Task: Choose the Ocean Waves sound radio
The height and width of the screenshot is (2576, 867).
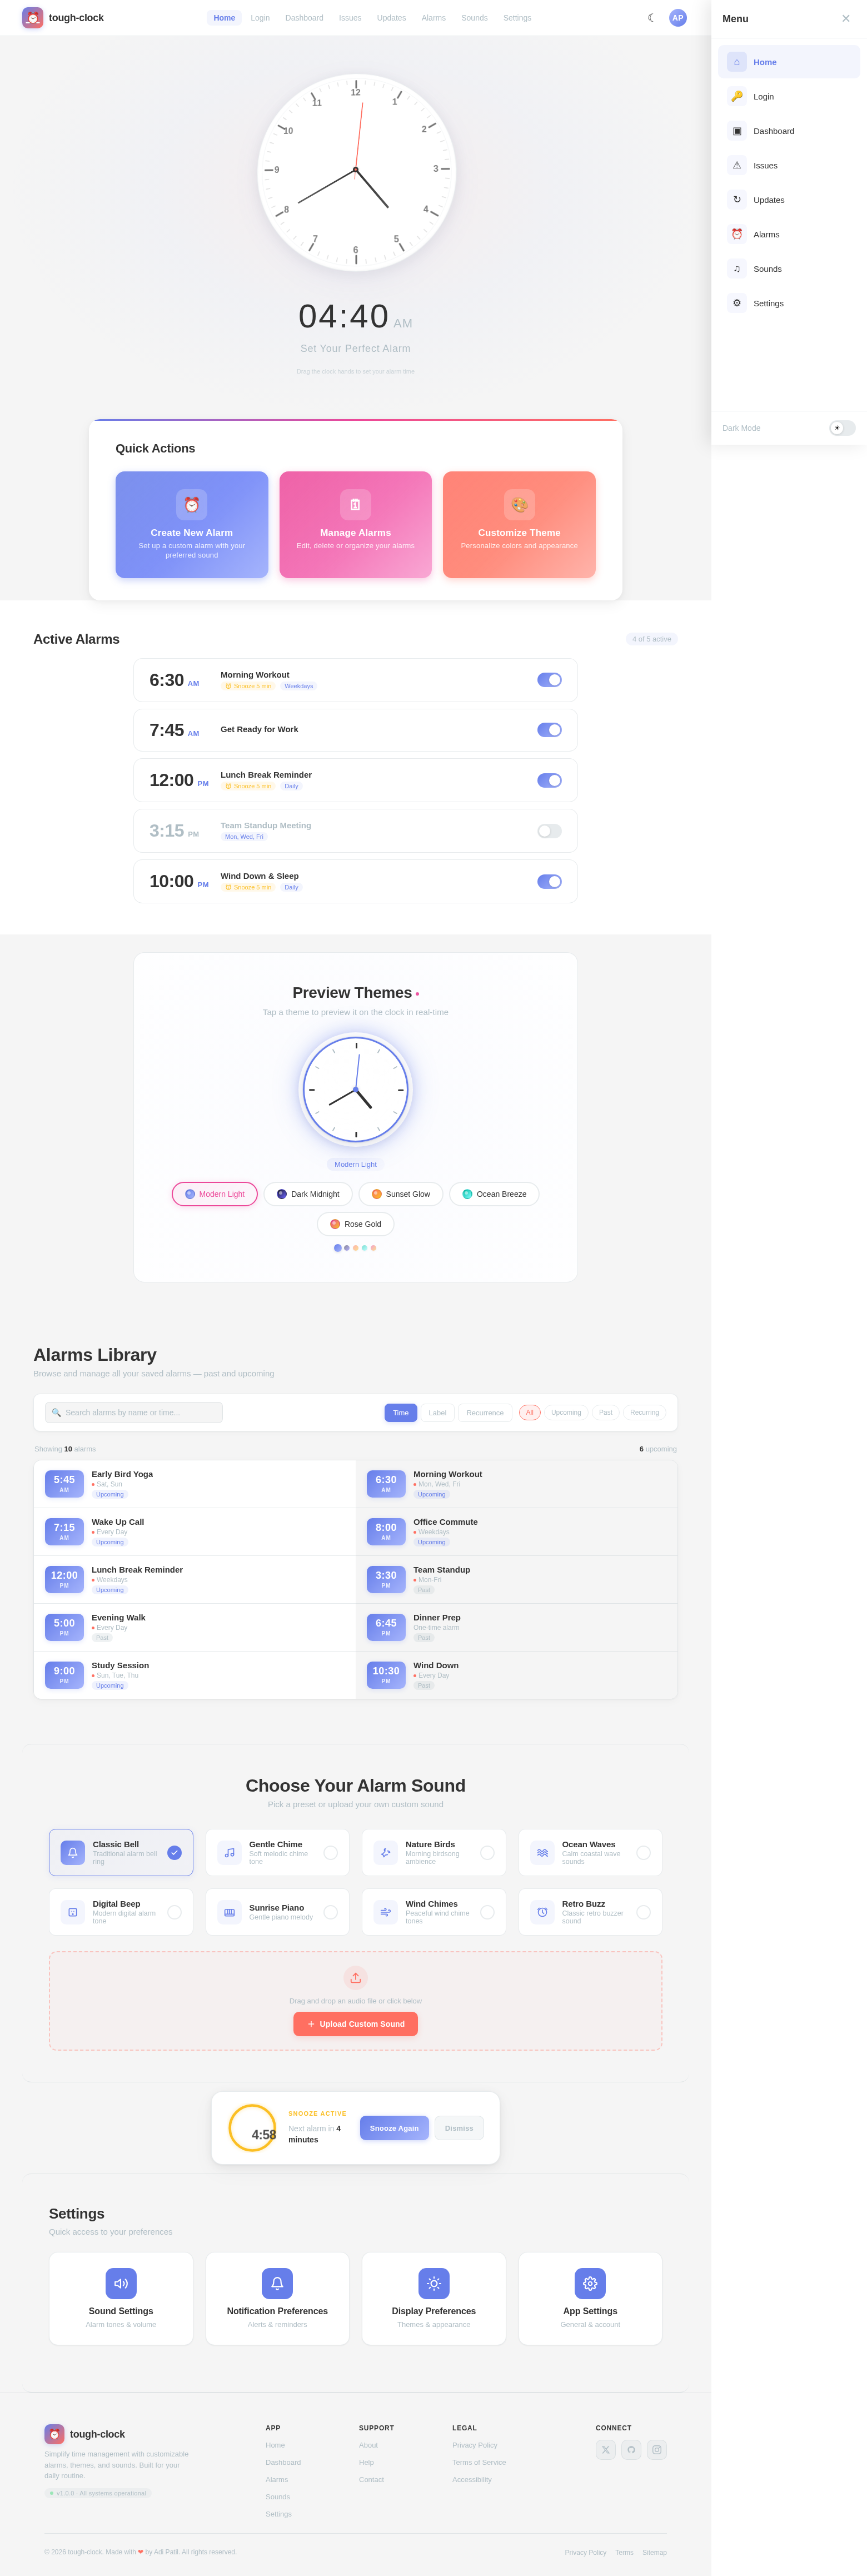Action: click(644, 1853)
